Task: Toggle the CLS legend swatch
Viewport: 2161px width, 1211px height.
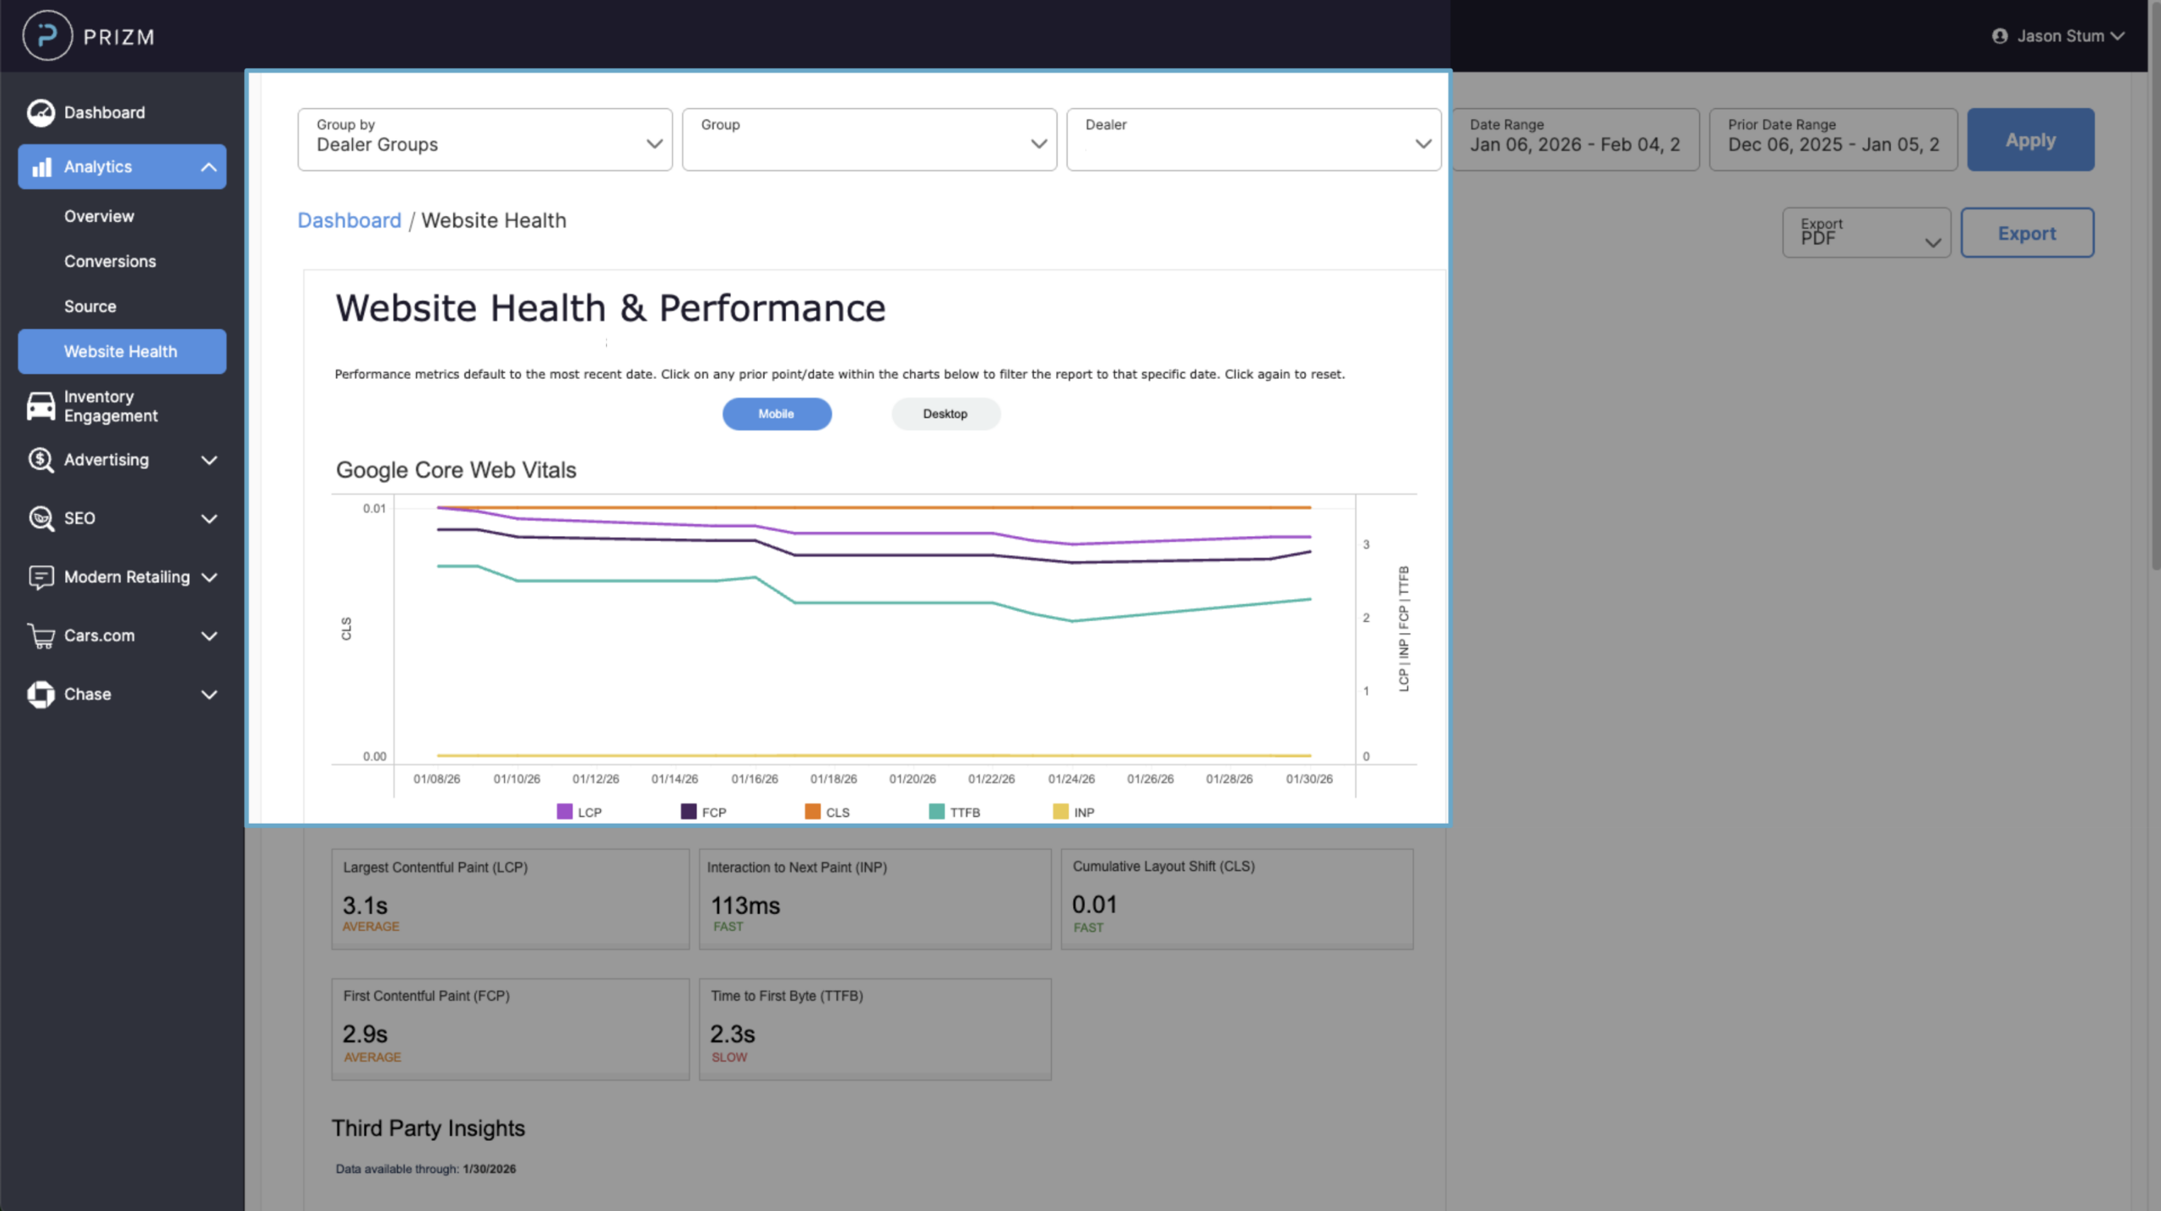Action: coord(813,812)
